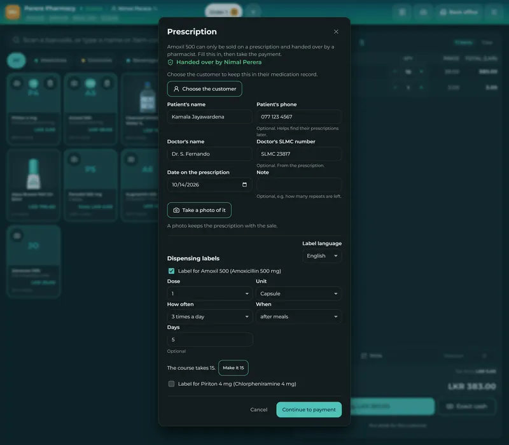Expand the Dose dropdown

pyautogui.click(x=210, y=293)
